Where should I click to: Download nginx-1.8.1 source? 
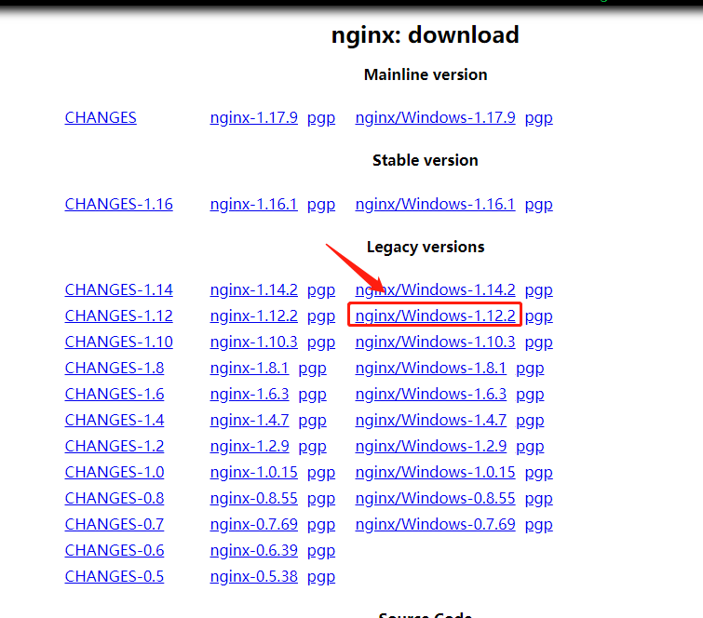(250, 368)
